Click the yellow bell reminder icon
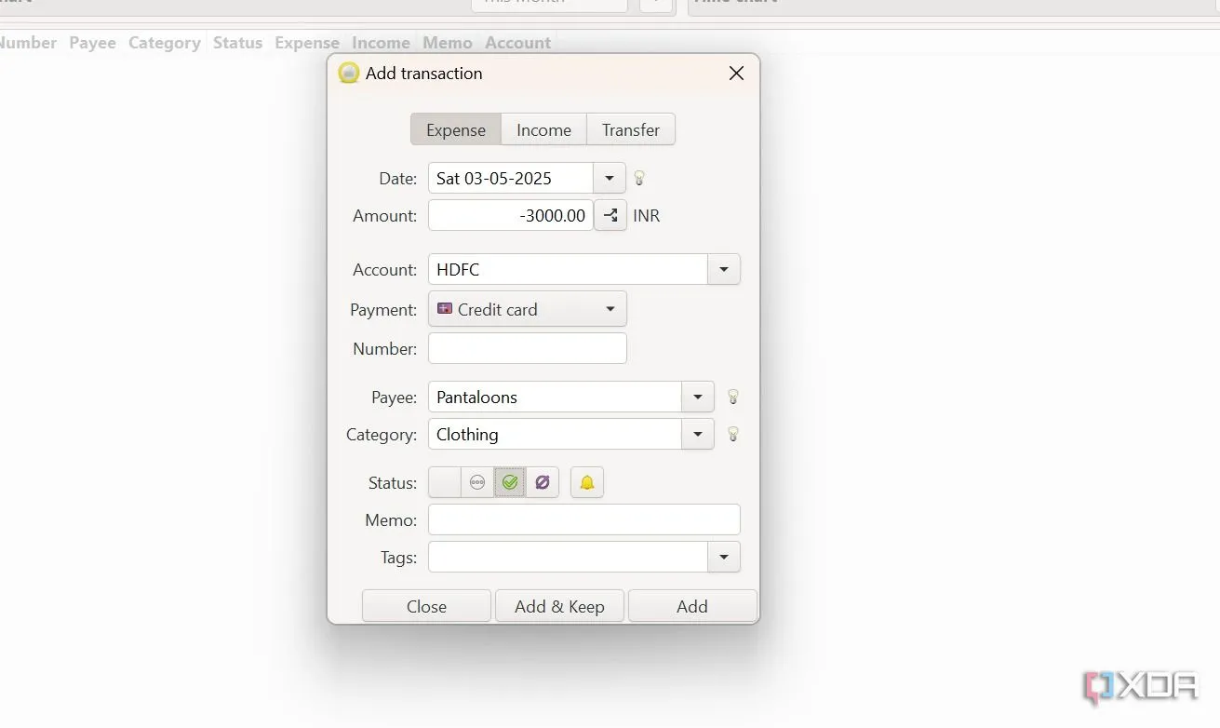 click(x=587, y=482)
